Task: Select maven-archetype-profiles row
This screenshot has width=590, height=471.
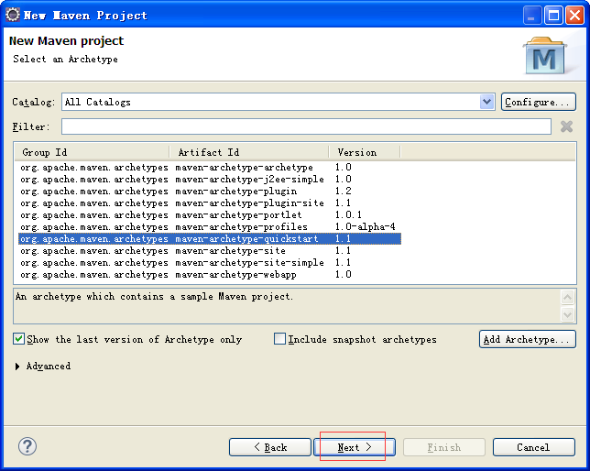Action: pyautogui.click(x=210, y=227)
